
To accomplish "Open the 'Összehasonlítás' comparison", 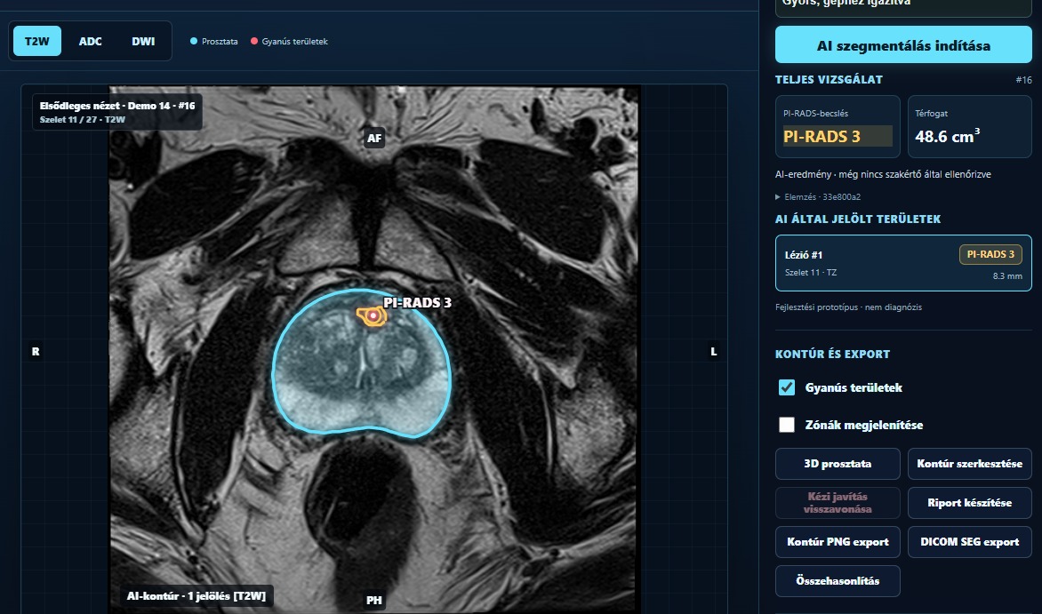I will pyautogui.click(x=838, y=581).
